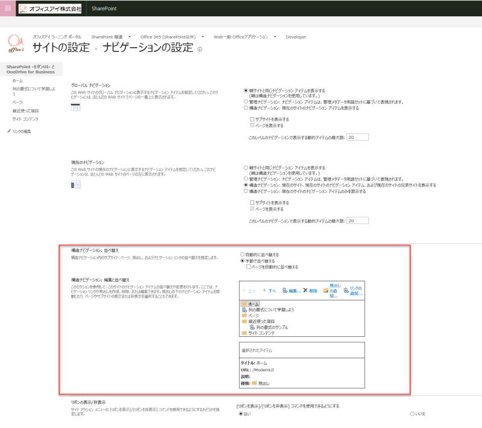482x428 pixels.
Task: Open SharePoint 関連 top navigation item
Action: [x=107, y=37]
